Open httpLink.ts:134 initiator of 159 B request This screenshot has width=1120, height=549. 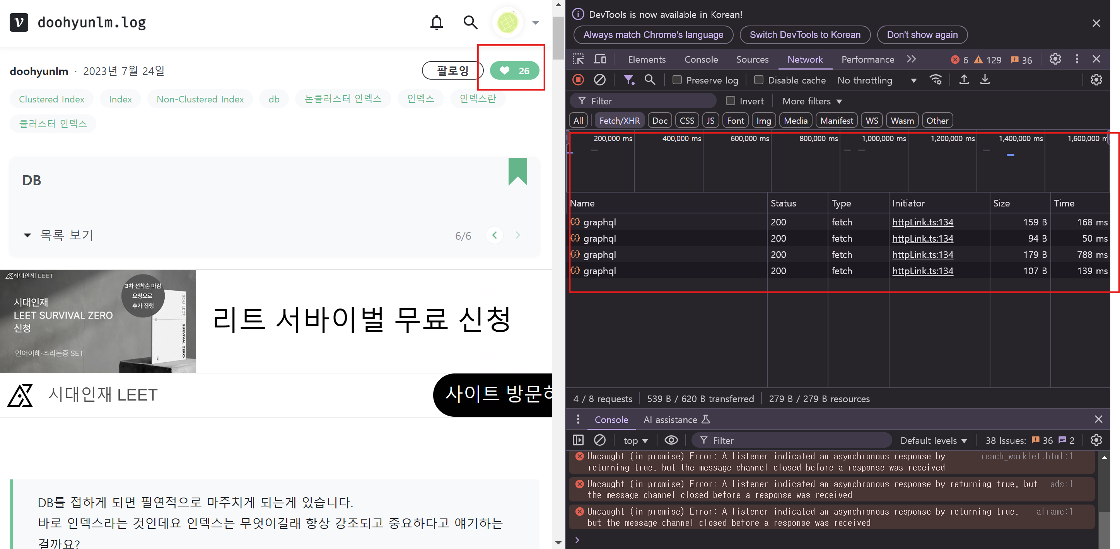tap(923, 222)
